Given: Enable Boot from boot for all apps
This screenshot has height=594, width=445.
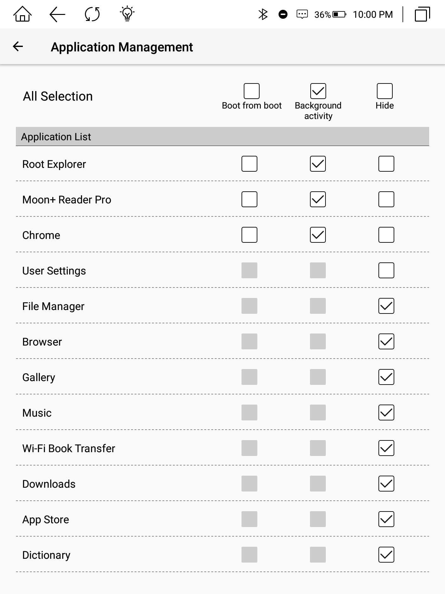Looking at the screenshot, I should (252, 91).
